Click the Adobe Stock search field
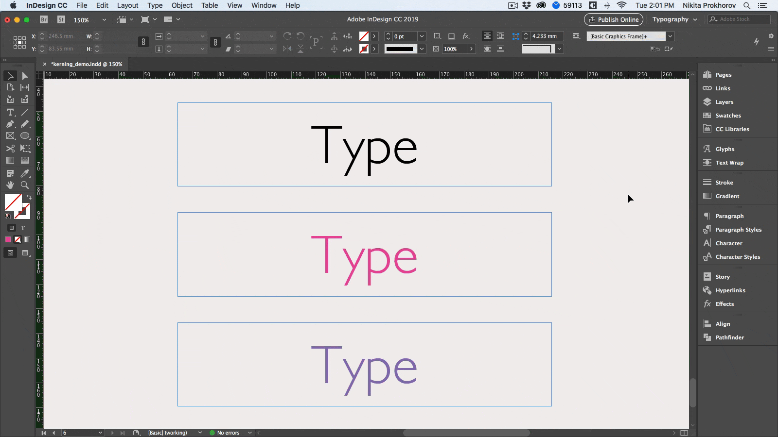 click(x=739, y=19)
